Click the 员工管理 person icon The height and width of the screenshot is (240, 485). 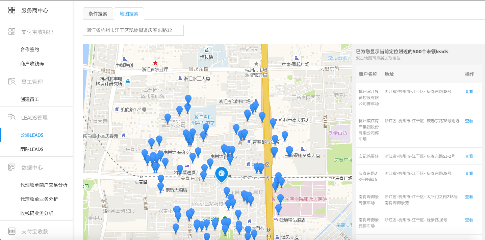[12, 82]
